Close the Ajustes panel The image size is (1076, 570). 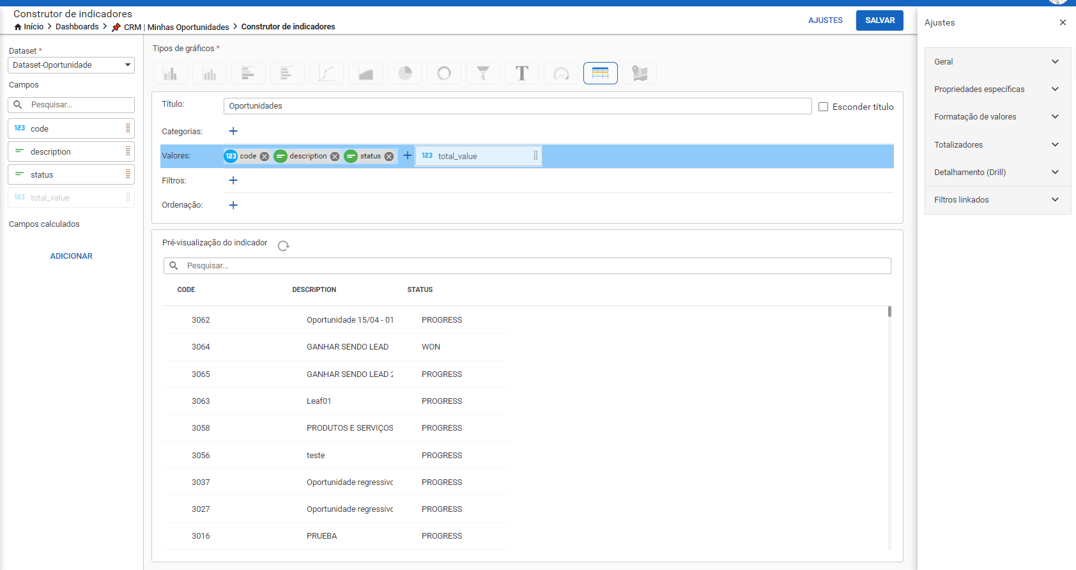coord(1063,22)
